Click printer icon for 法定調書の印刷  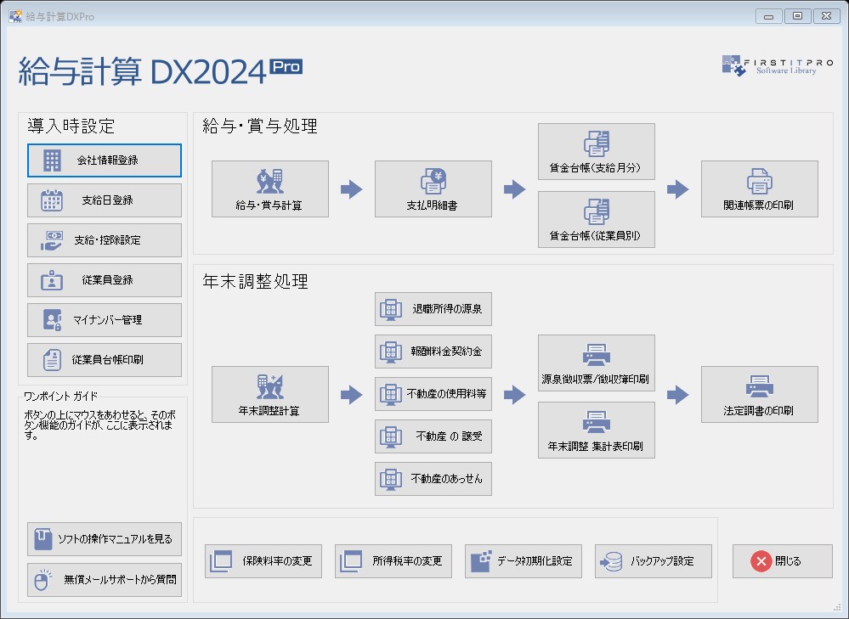click(760, 386)
